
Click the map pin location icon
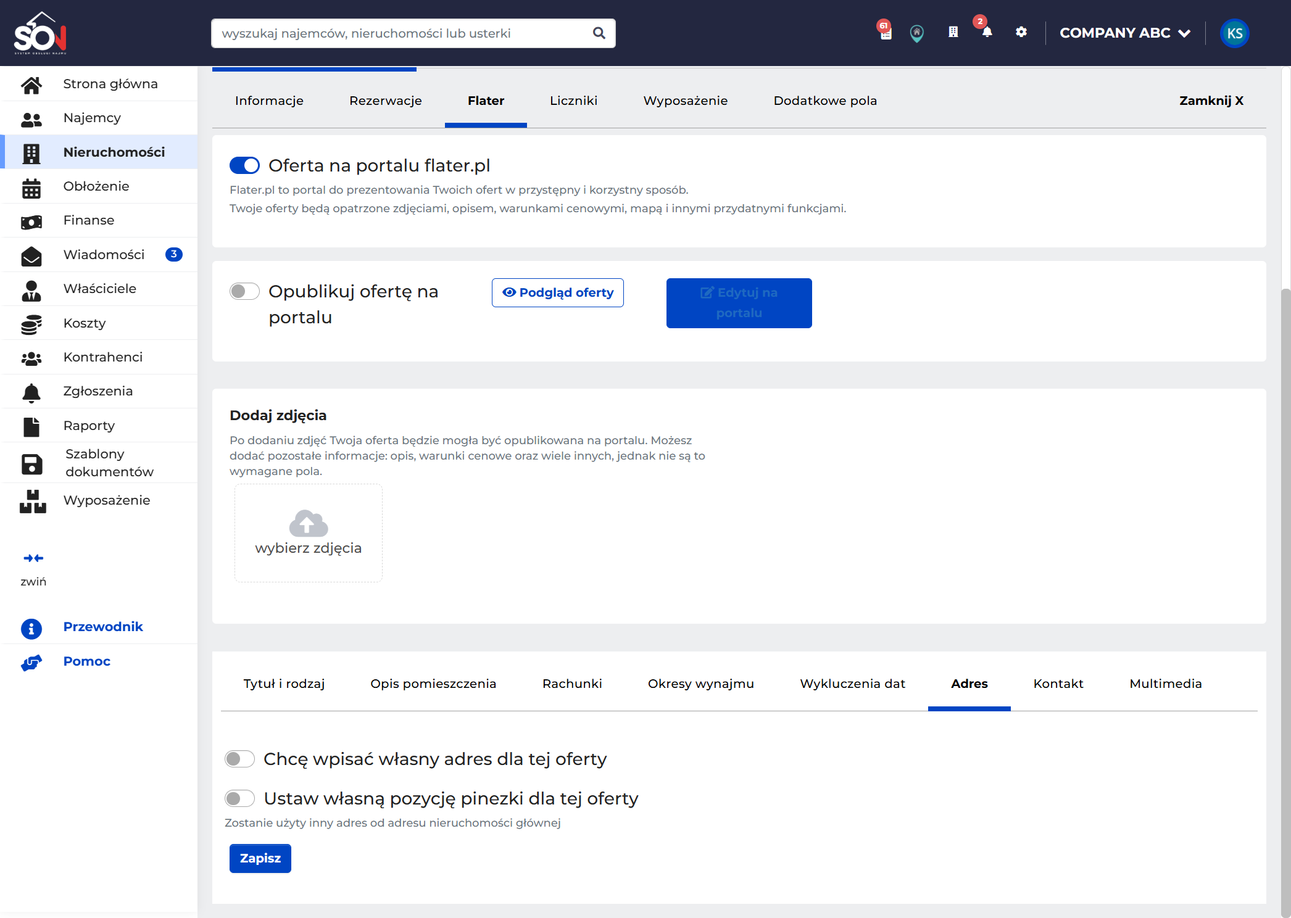click(917, 33)
